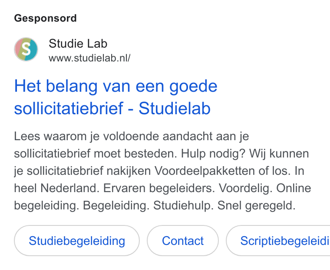Open the 'Het belang van een goede sollicitatiebrief' headline

pos(115,97)
